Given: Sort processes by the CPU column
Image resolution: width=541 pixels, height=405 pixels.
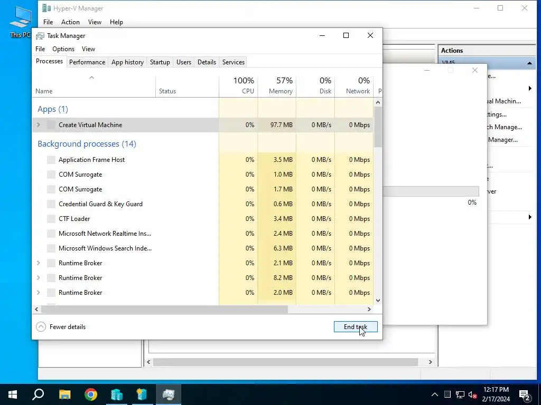Looking at the screenshot, I should coord(238,85).
